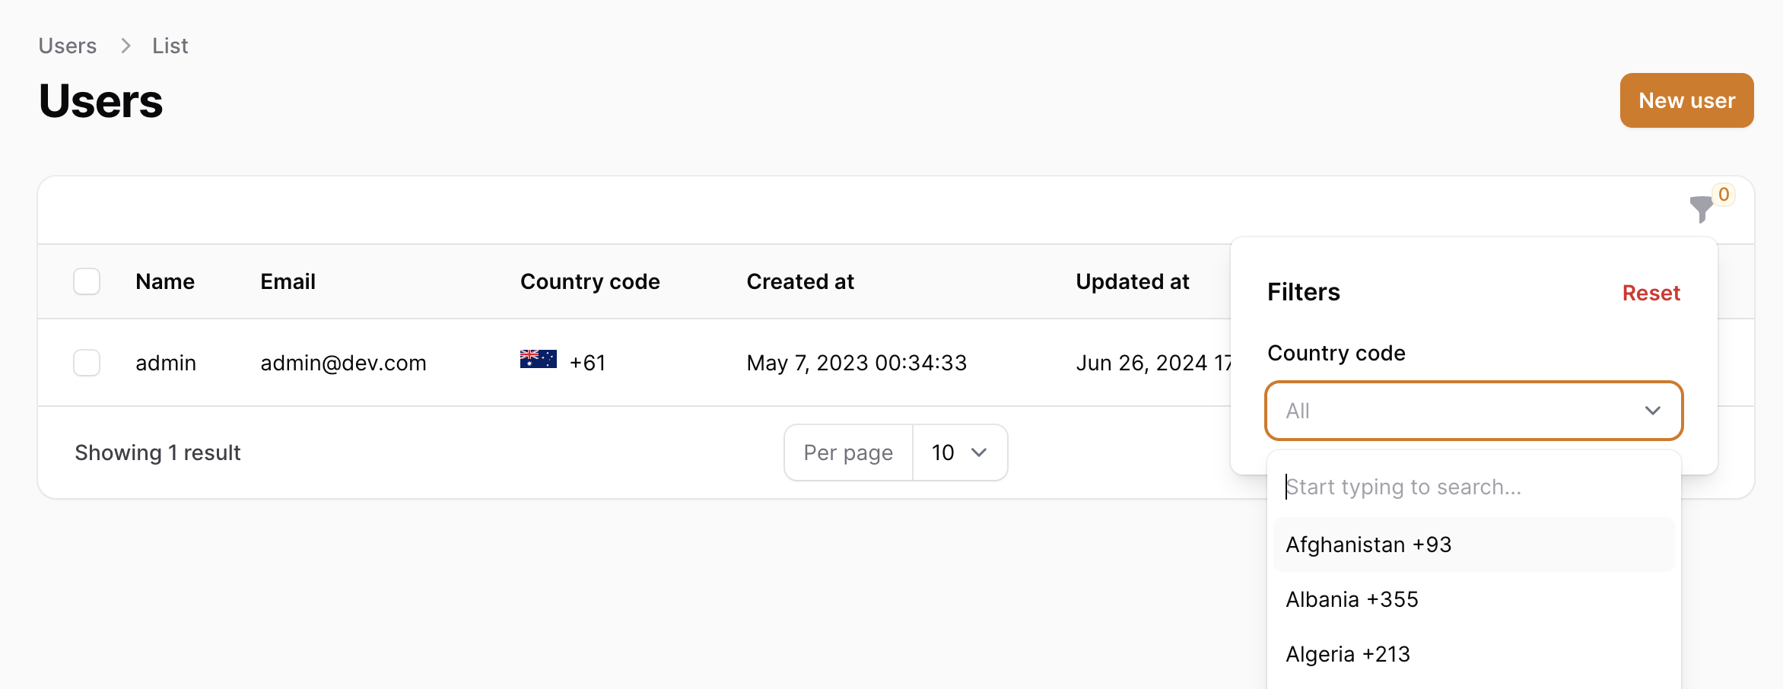Screen dimensions: 1783x689
Task: Sort by the Created at column
Action: [800, 281]
